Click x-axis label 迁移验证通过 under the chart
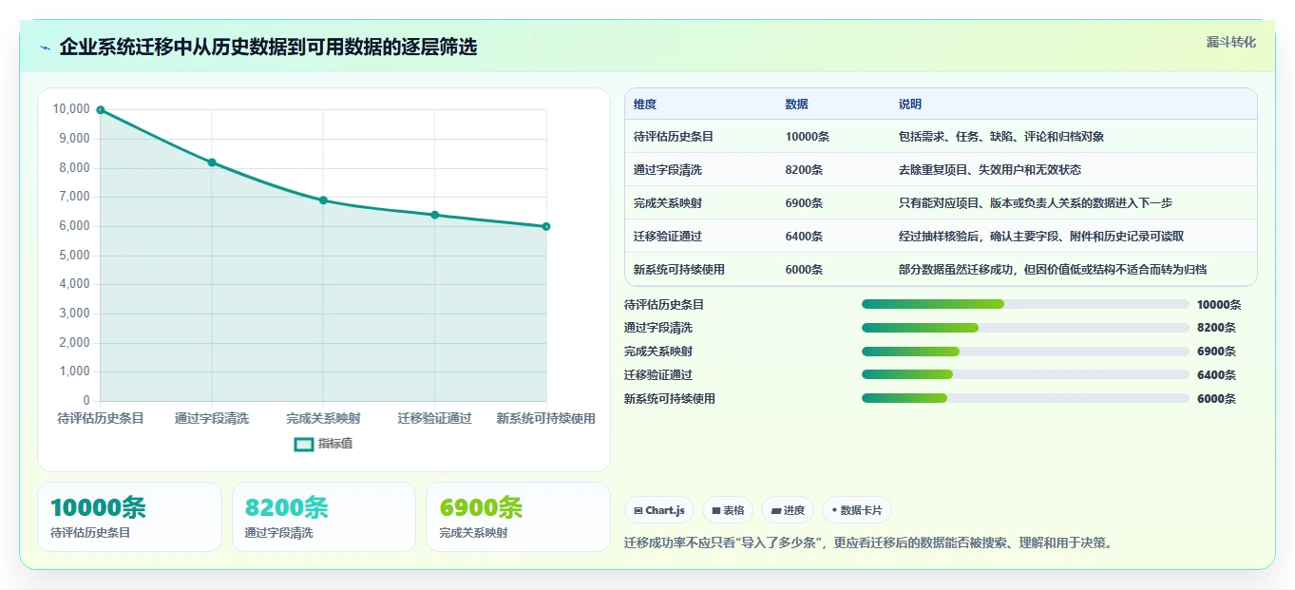Image resolution: width=1295 pixels, height=590 pixels. tap(435, 419)
